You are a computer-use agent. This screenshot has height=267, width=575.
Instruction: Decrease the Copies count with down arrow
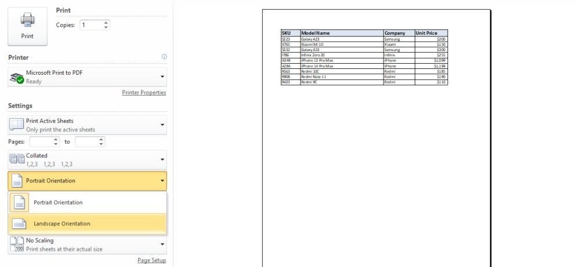tap(106, 27)
